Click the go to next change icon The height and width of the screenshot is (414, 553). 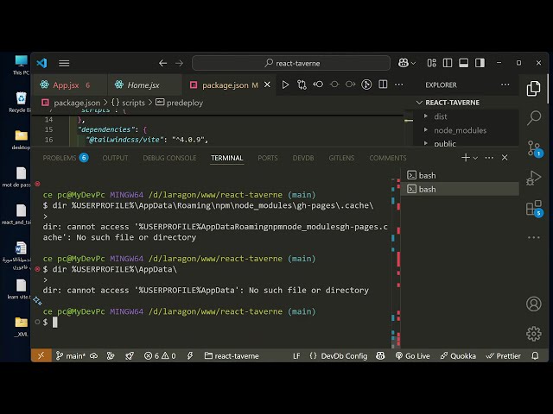[350, 85]
